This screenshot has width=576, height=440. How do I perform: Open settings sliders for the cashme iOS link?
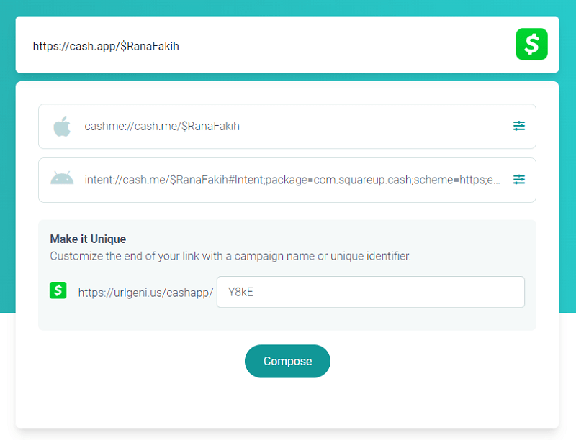tap(518, 126)
